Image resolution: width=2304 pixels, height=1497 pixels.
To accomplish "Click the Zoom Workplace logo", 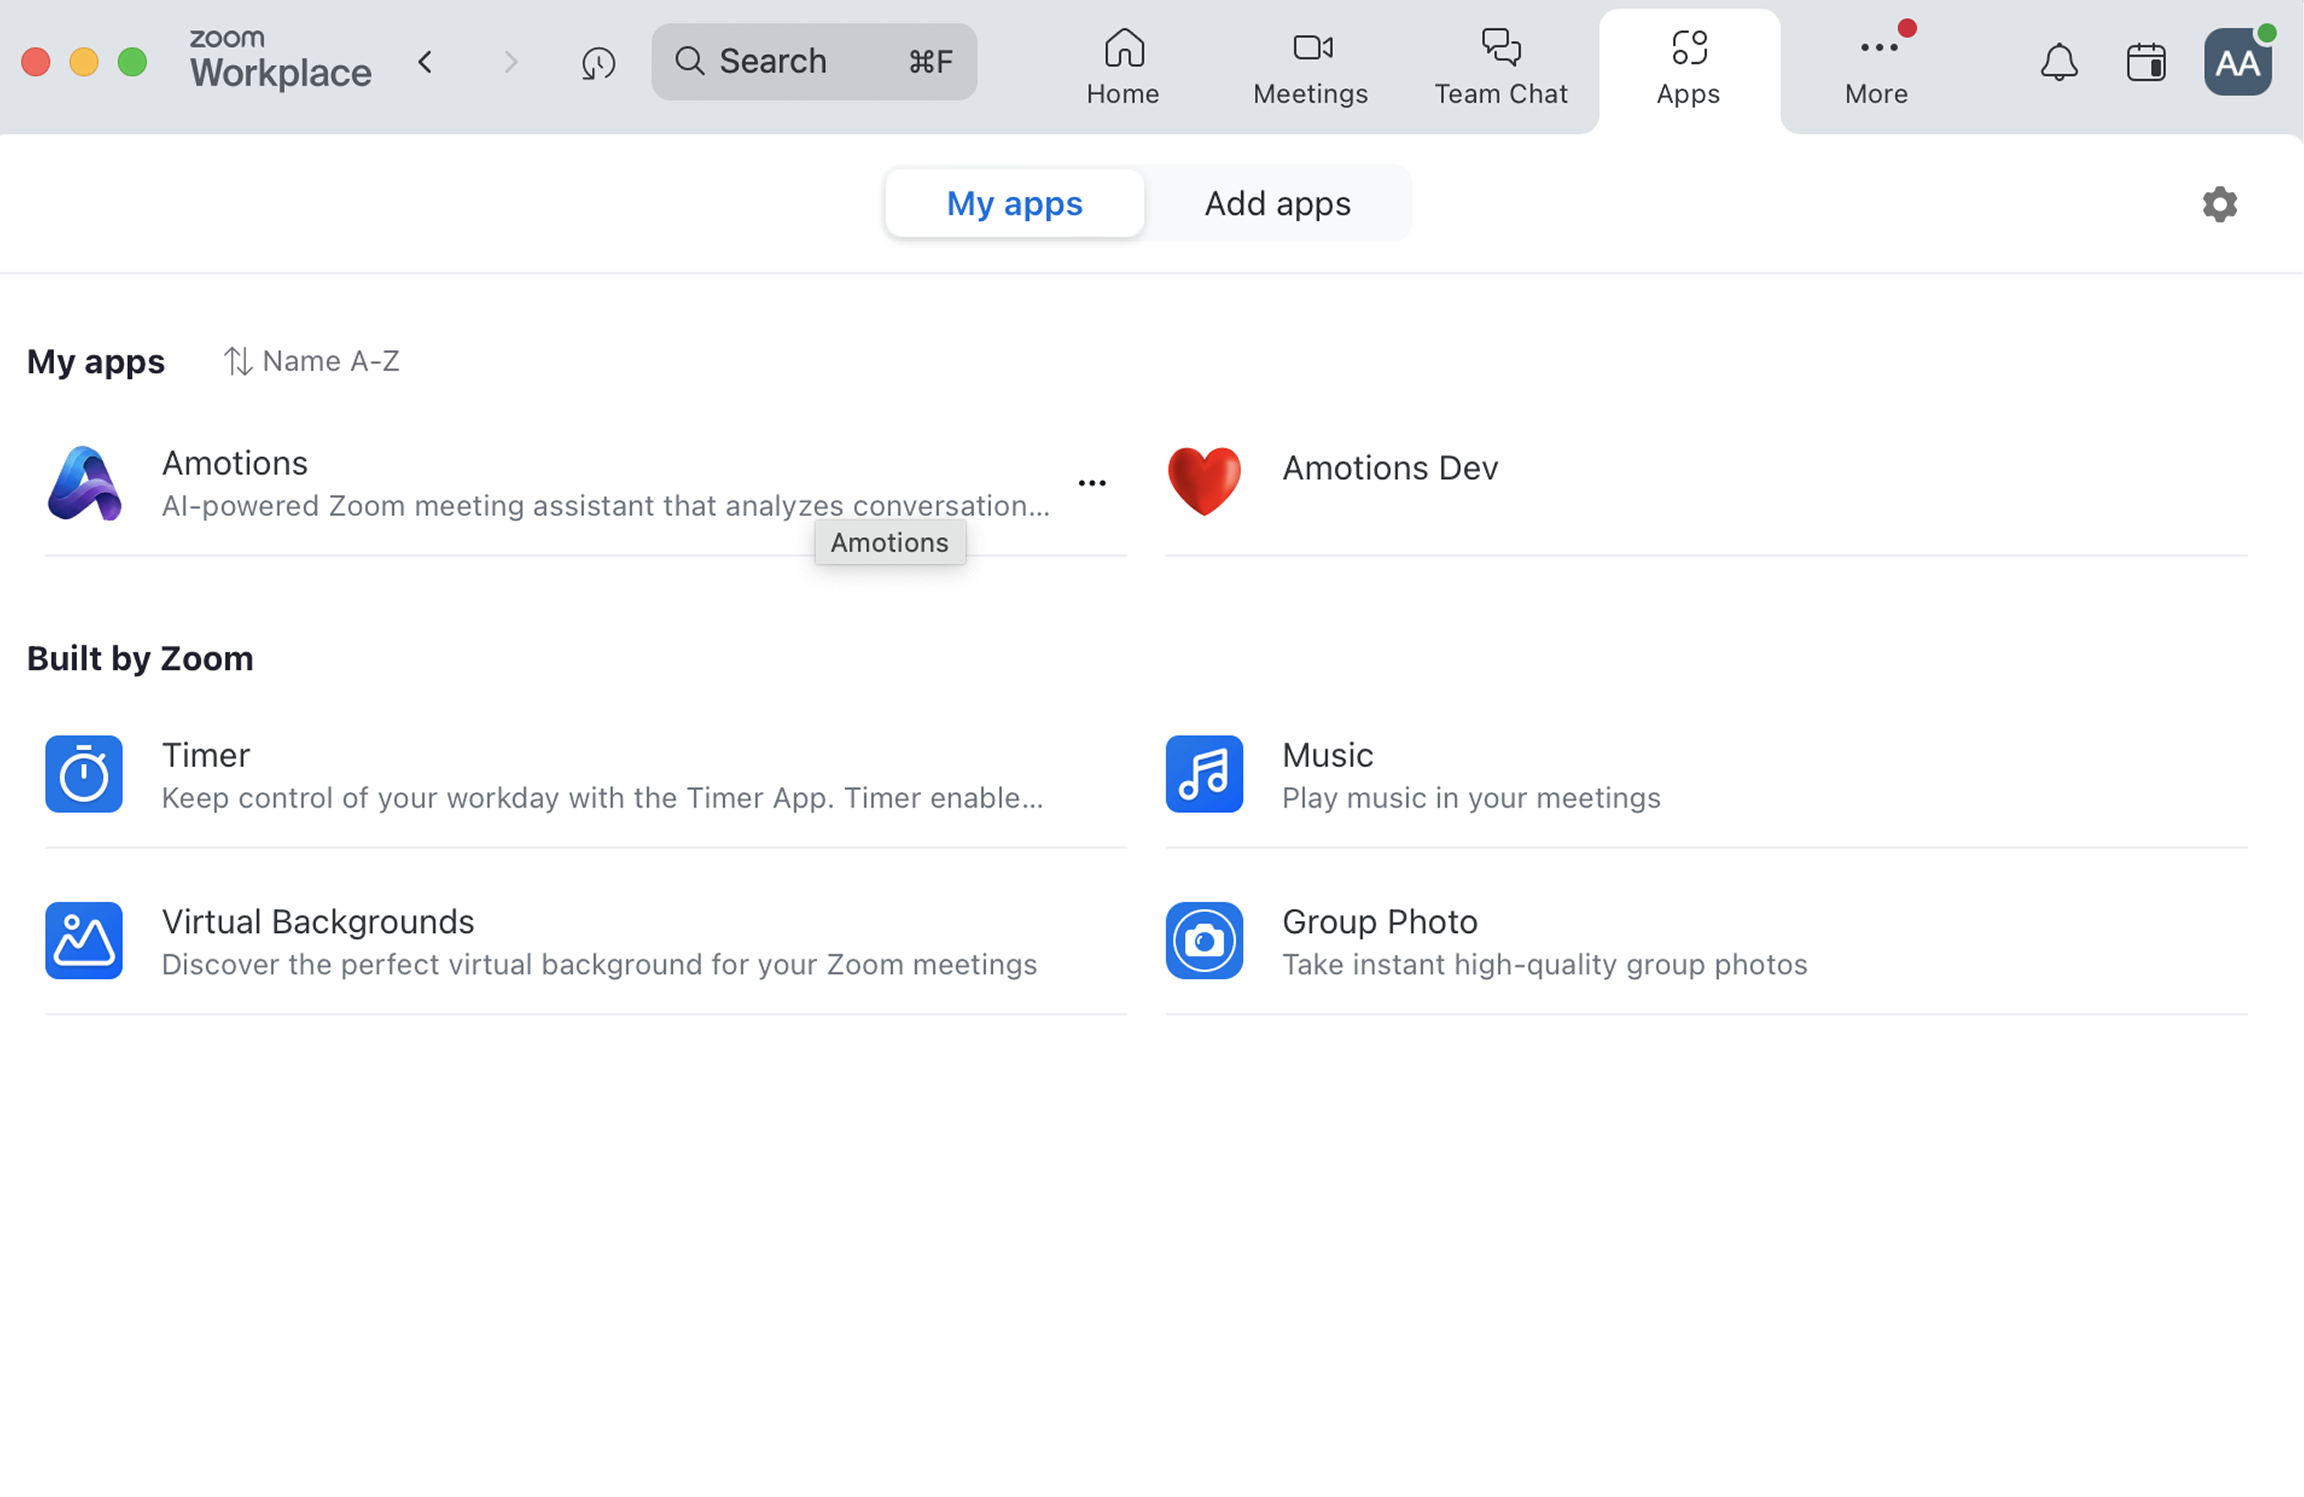I will pyautogui.click(x=280, y=60).
